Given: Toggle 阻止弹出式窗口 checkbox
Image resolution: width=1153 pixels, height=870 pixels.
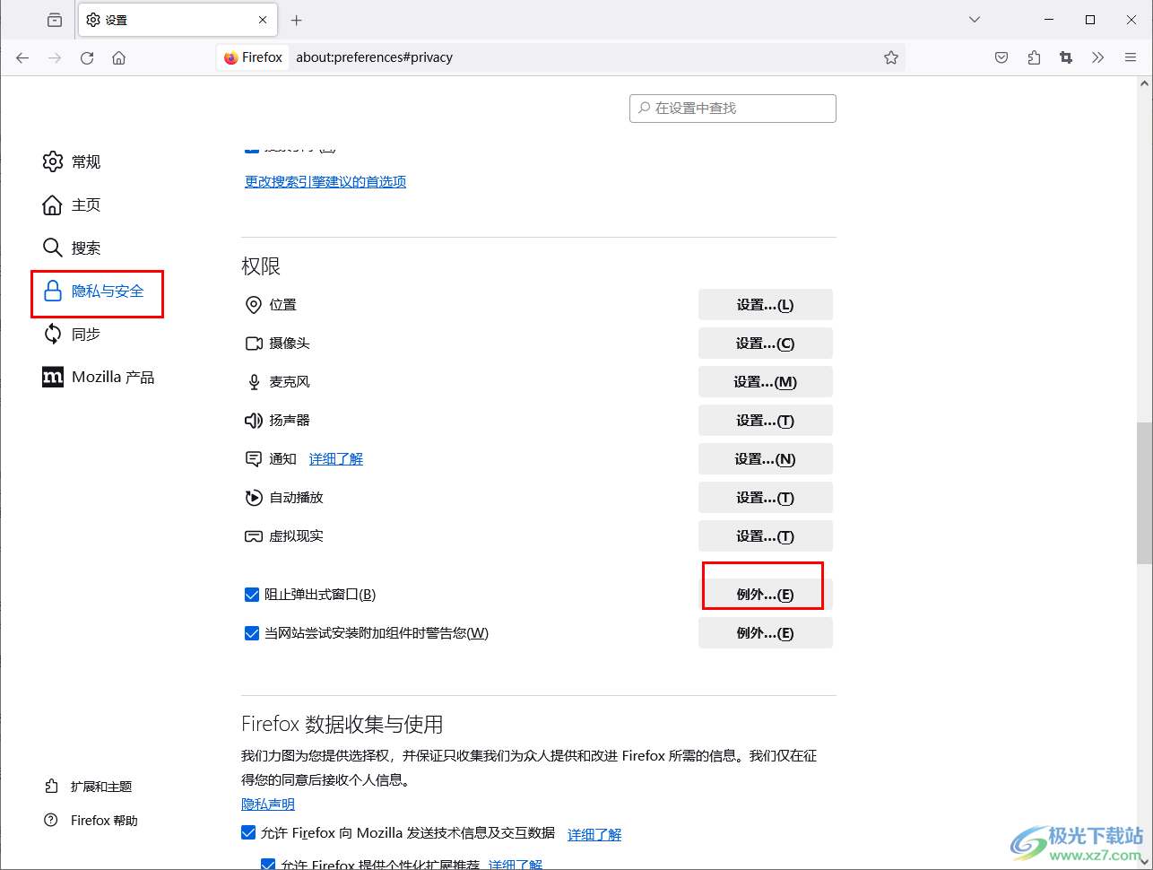Looking at the screenshot, I should (x=252, y=595).
